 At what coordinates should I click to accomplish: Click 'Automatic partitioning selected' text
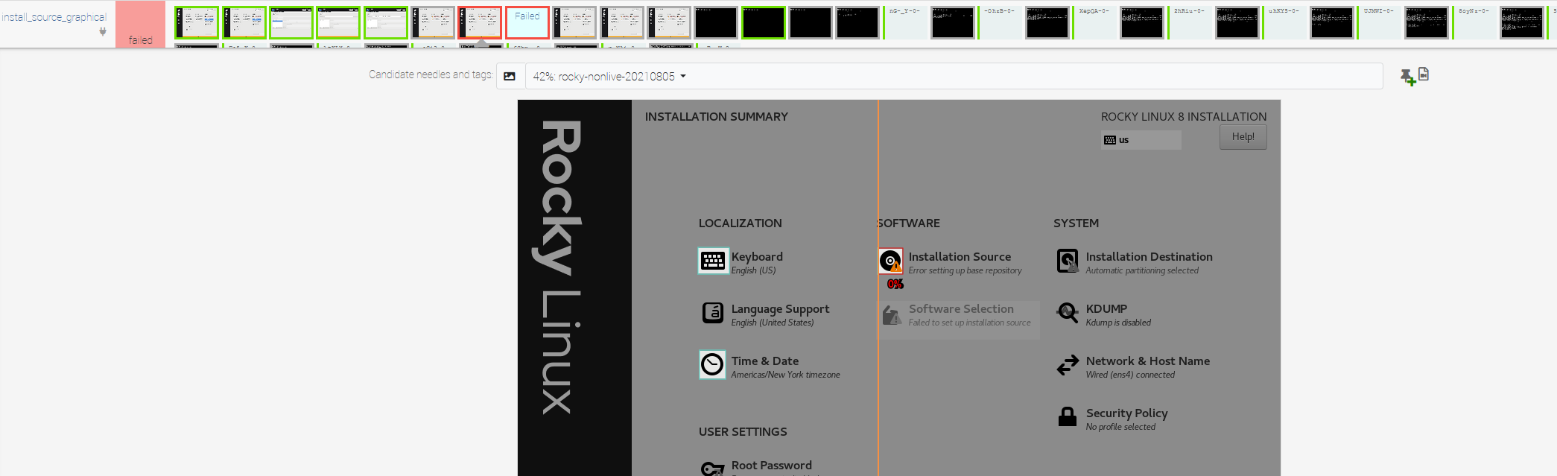point(1142,270)
